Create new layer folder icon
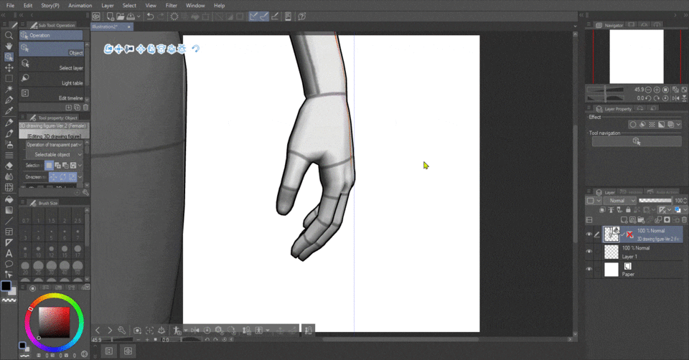 (x=641, y=219)
